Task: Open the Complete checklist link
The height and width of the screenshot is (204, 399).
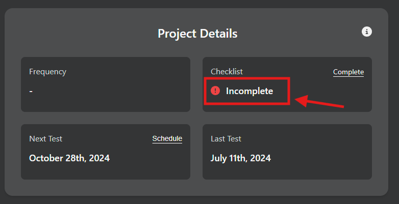Action: point(348,72)
